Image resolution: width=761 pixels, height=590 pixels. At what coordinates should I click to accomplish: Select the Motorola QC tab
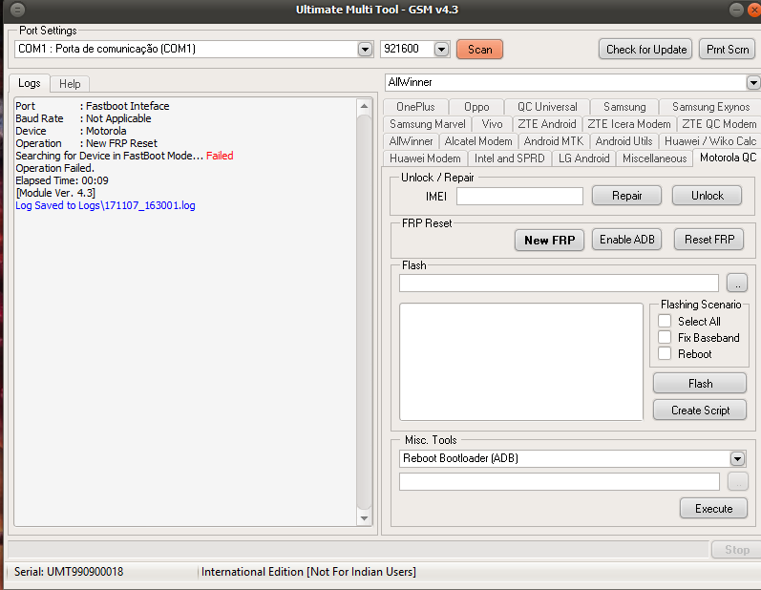point(728,158)
